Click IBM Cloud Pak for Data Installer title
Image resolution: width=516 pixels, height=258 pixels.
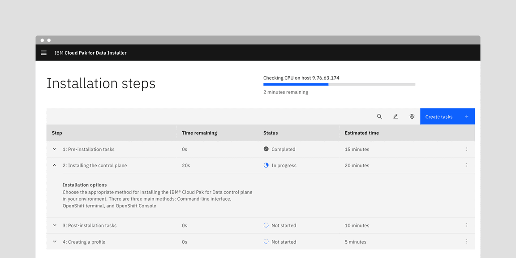tap(90, 53)
